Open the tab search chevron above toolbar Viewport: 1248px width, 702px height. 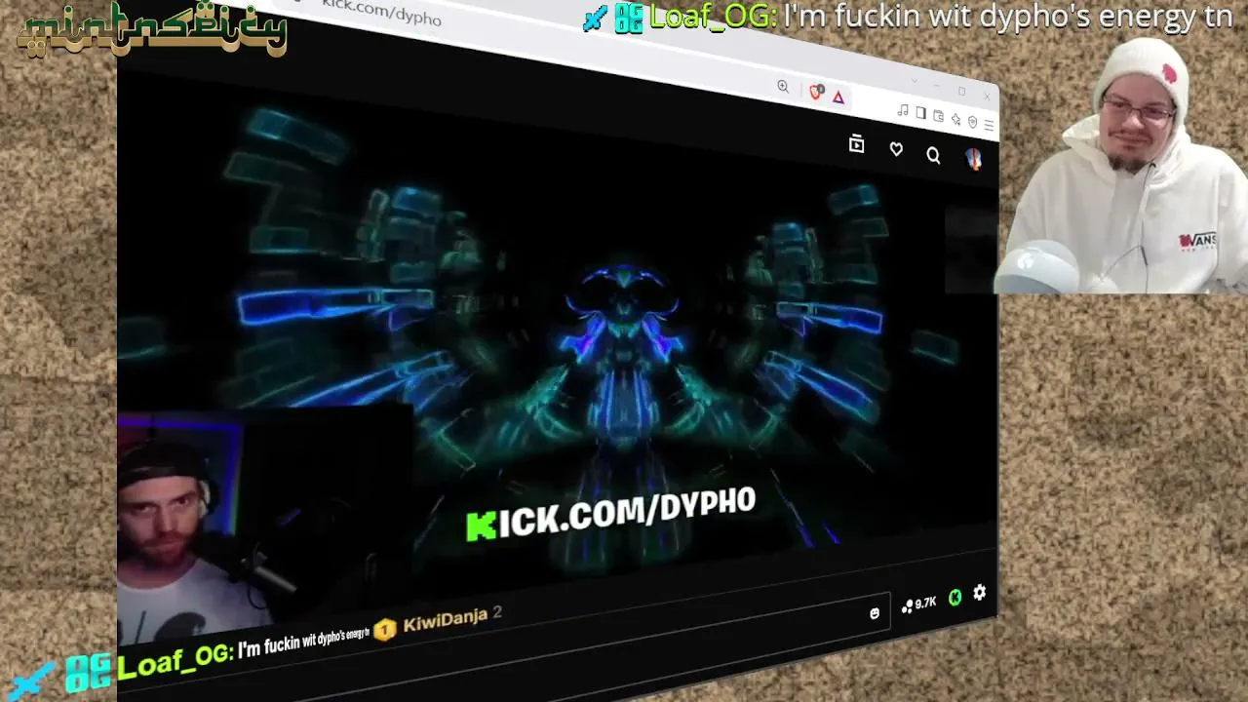pyautogui.click(x=915, y=81)
